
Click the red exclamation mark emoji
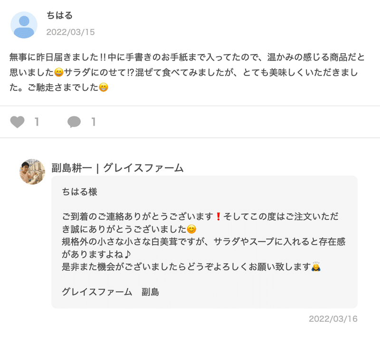(x=218, y=217)
